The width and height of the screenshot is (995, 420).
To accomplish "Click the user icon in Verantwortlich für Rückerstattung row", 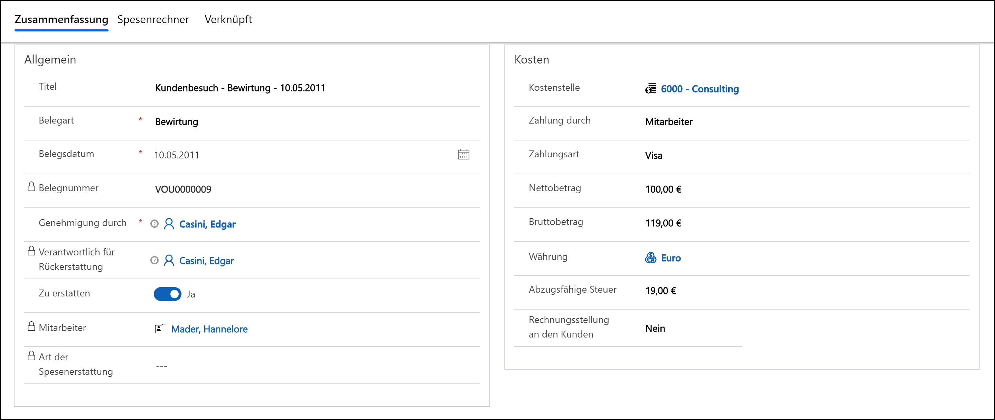I will click(169, 260).
